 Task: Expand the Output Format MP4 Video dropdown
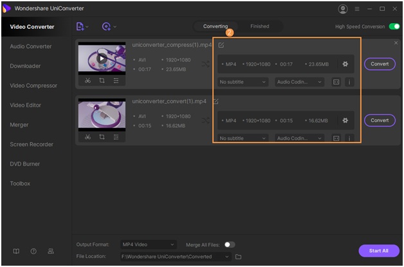(x=148, y=245)
